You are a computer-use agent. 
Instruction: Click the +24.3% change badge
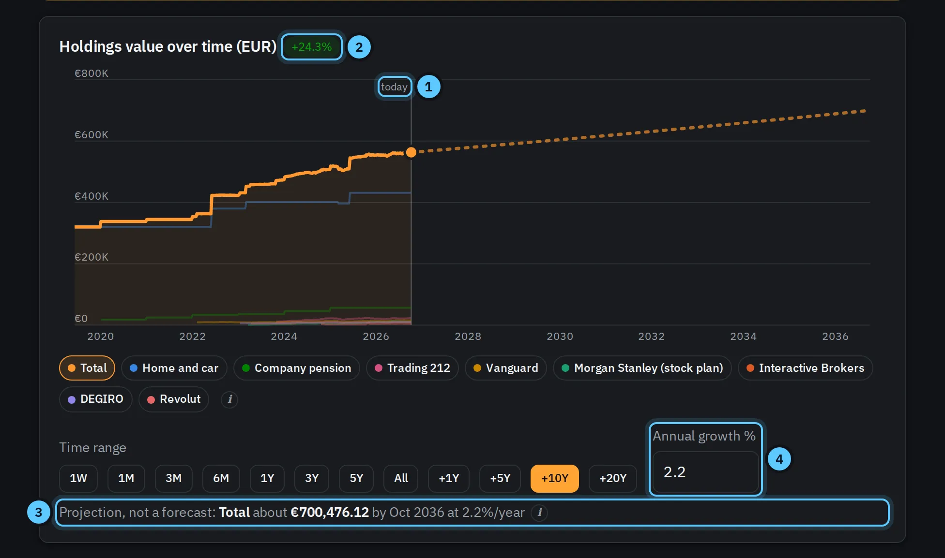[312, 47]
